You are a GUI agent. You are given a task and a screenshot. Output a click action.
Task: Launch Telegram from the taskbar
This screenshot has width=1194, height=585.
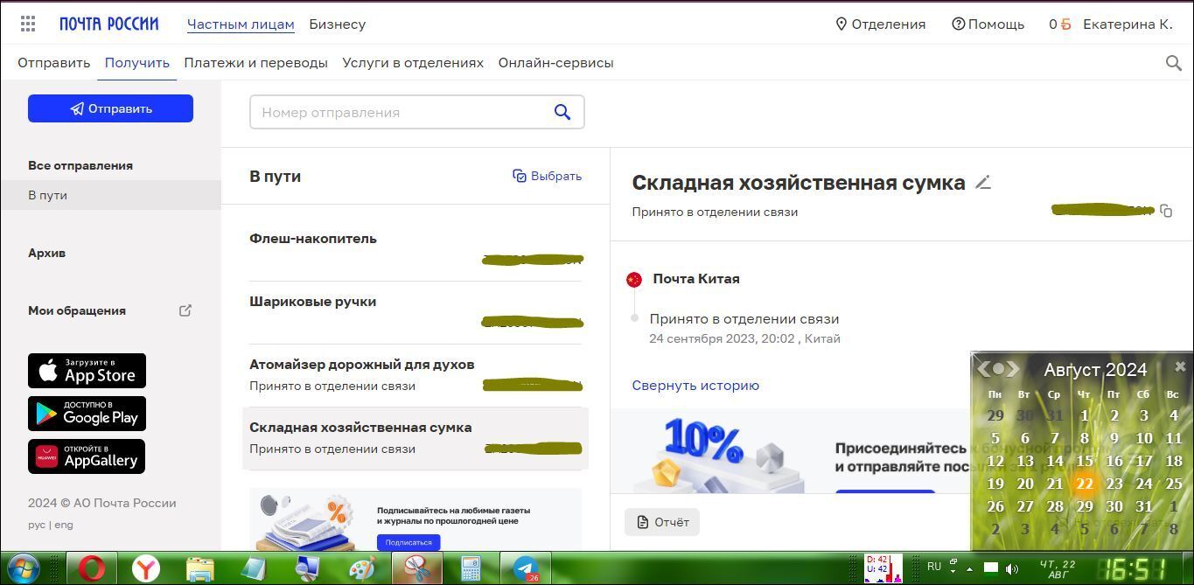(x=526, y=568)
